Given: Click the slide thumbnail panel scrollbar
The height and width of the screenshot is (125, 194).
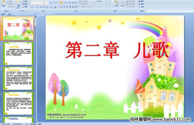Looking at the screenshot, I should coord(36,69).
